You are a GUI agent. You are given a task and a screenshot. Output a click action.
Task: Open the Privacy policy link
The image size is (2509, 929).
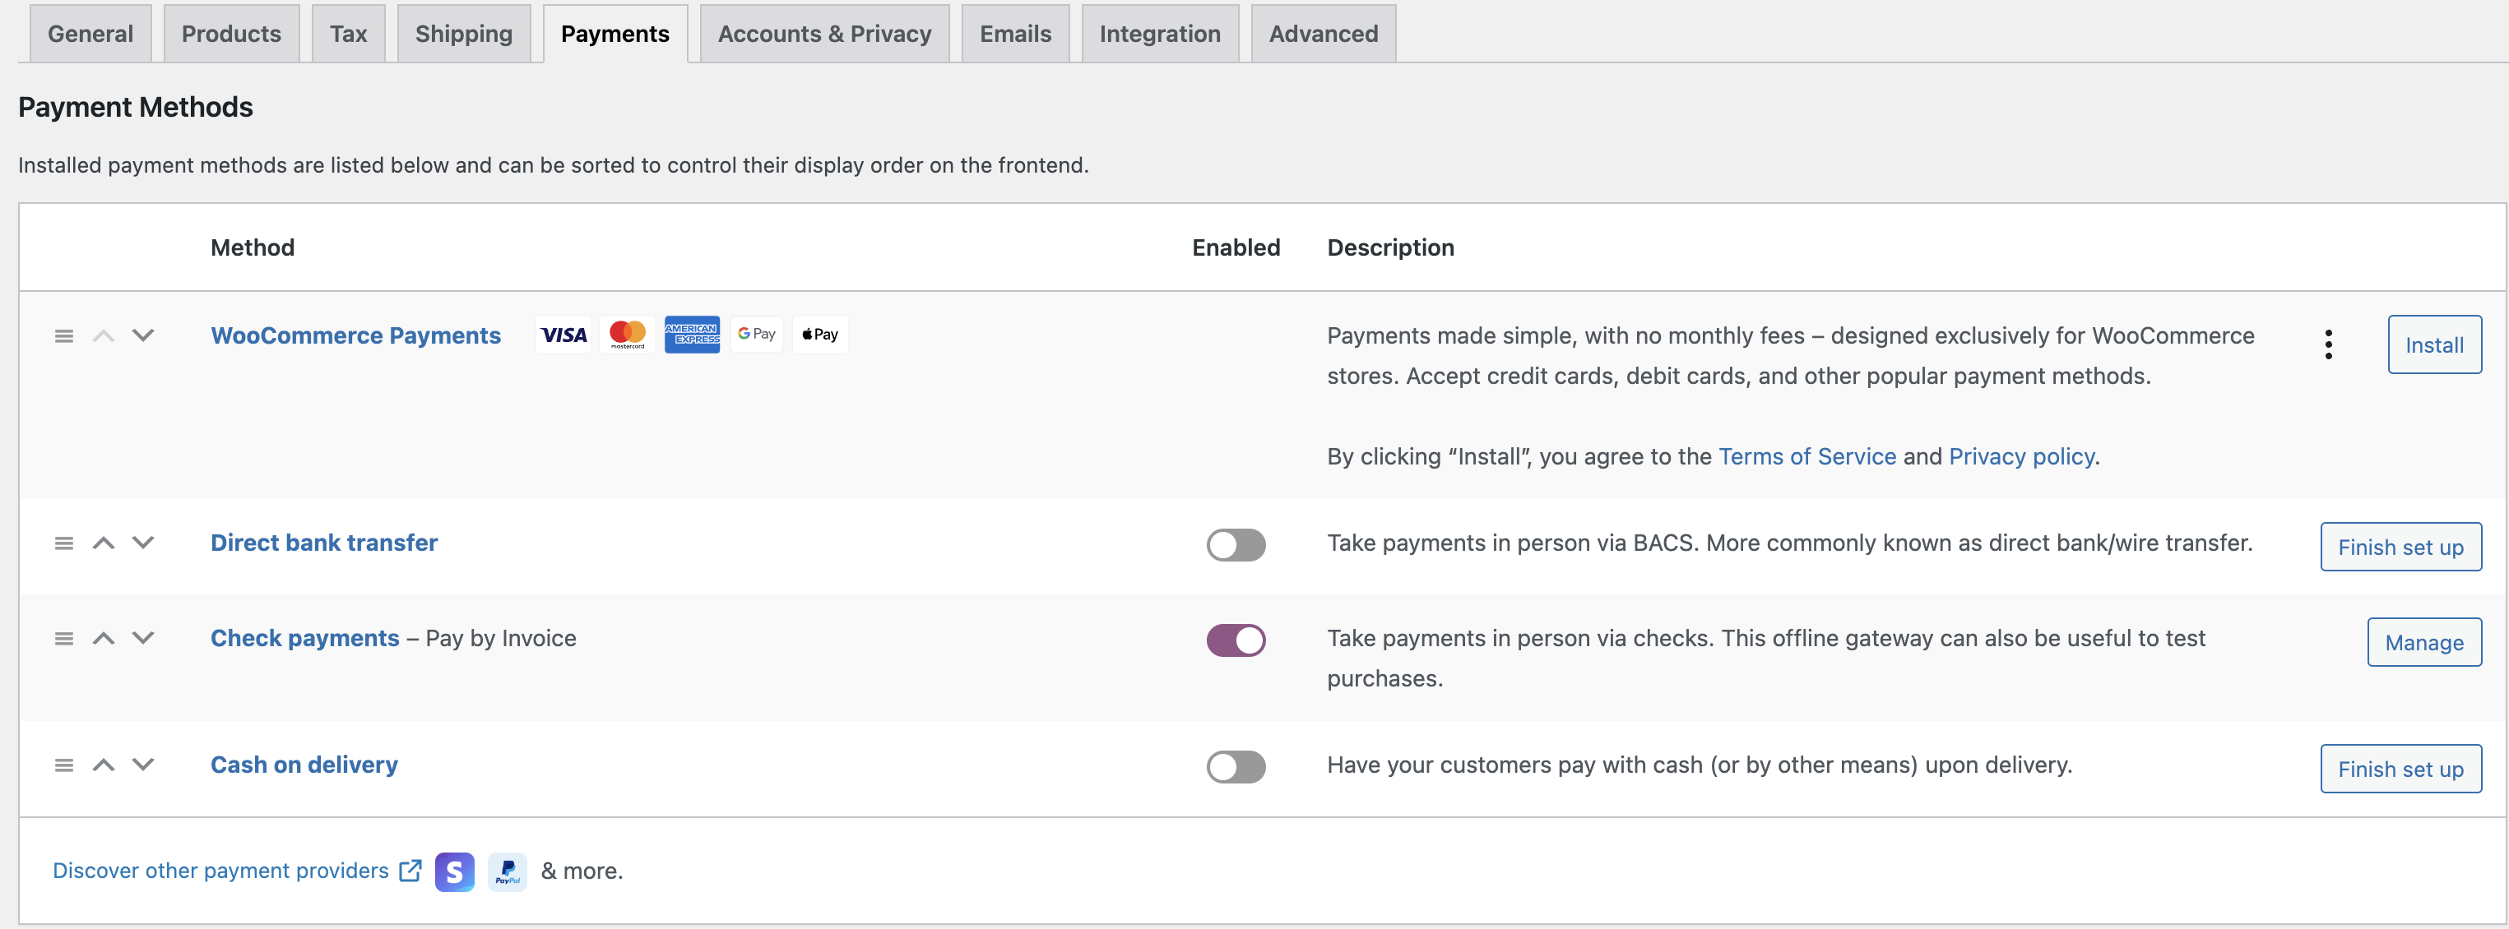[x=2021, y=457]
